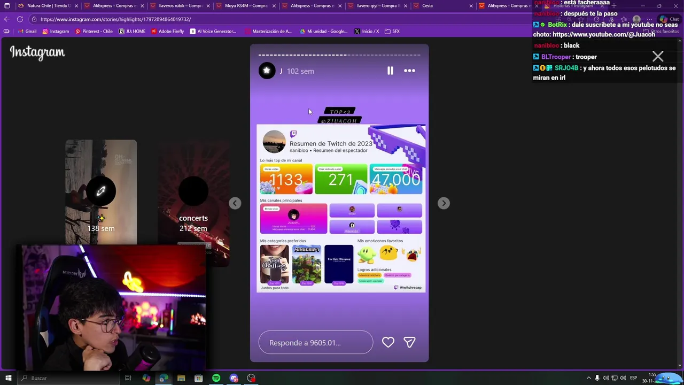Open the Adobe Firefly bookmark
Viewport: 684px width, 385px height.
(x=167, y=32)
